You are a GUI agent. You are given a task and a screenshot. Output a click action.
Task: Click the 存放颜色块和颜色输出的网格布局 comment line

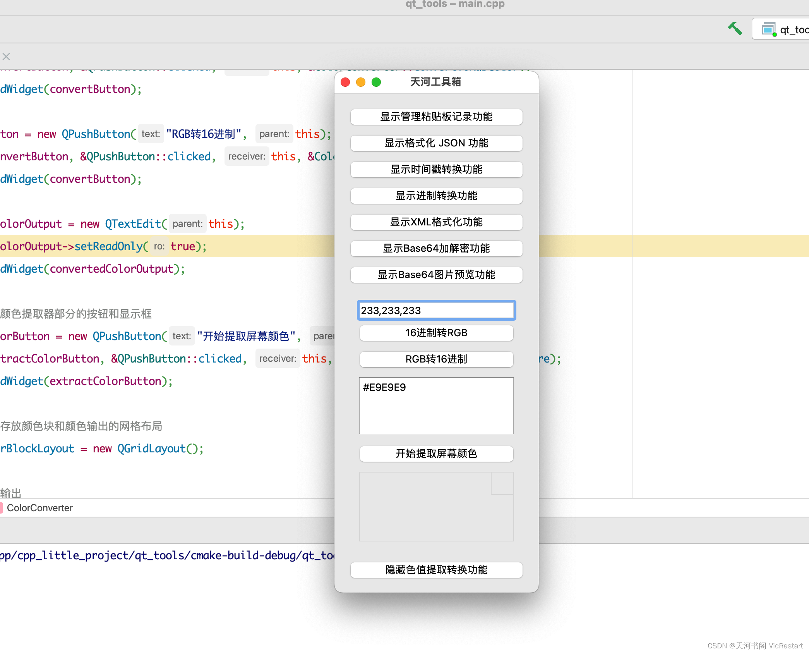pyautogui.click(x=81, y=426)
